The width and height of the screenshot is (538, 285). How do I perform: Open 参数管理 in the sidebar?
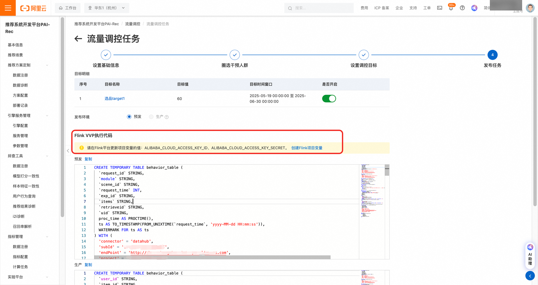20,146
